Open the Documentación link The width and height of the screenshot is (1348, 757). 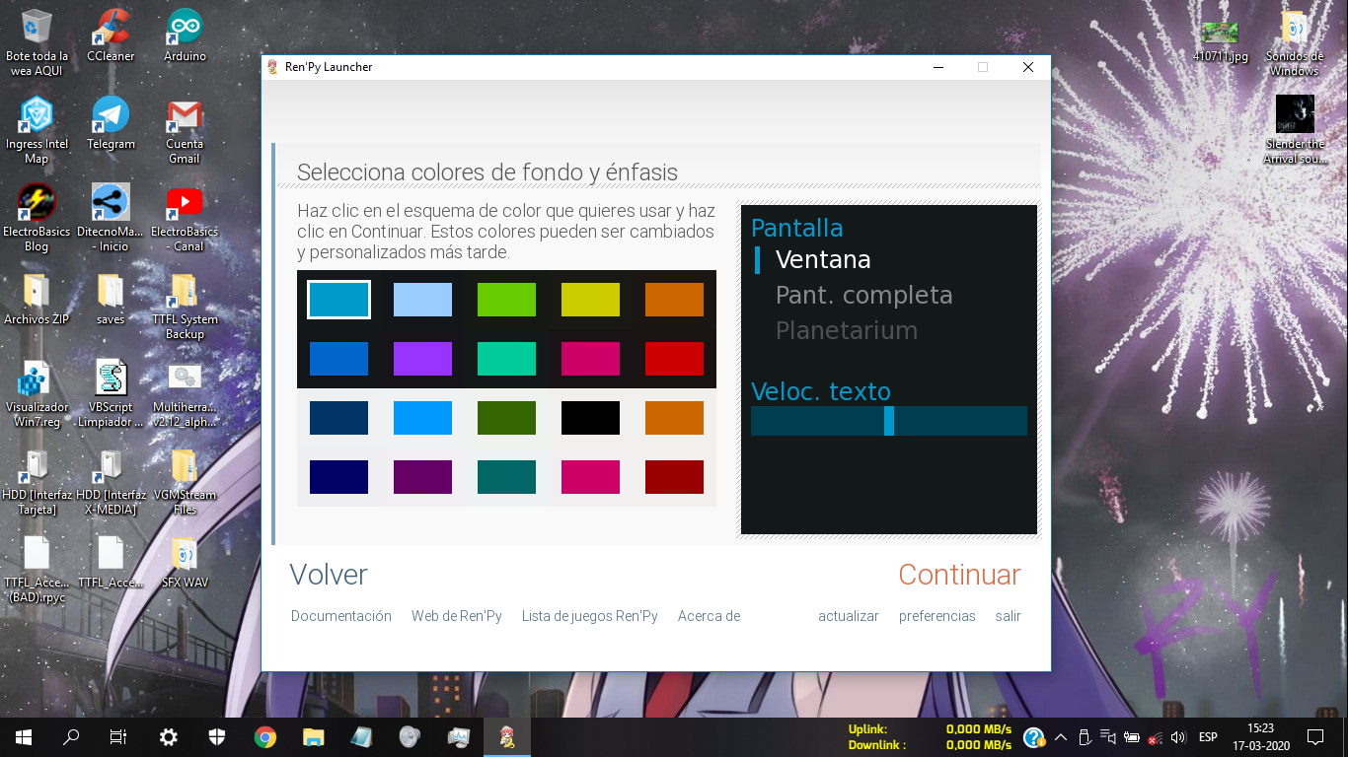coord(341,616)
